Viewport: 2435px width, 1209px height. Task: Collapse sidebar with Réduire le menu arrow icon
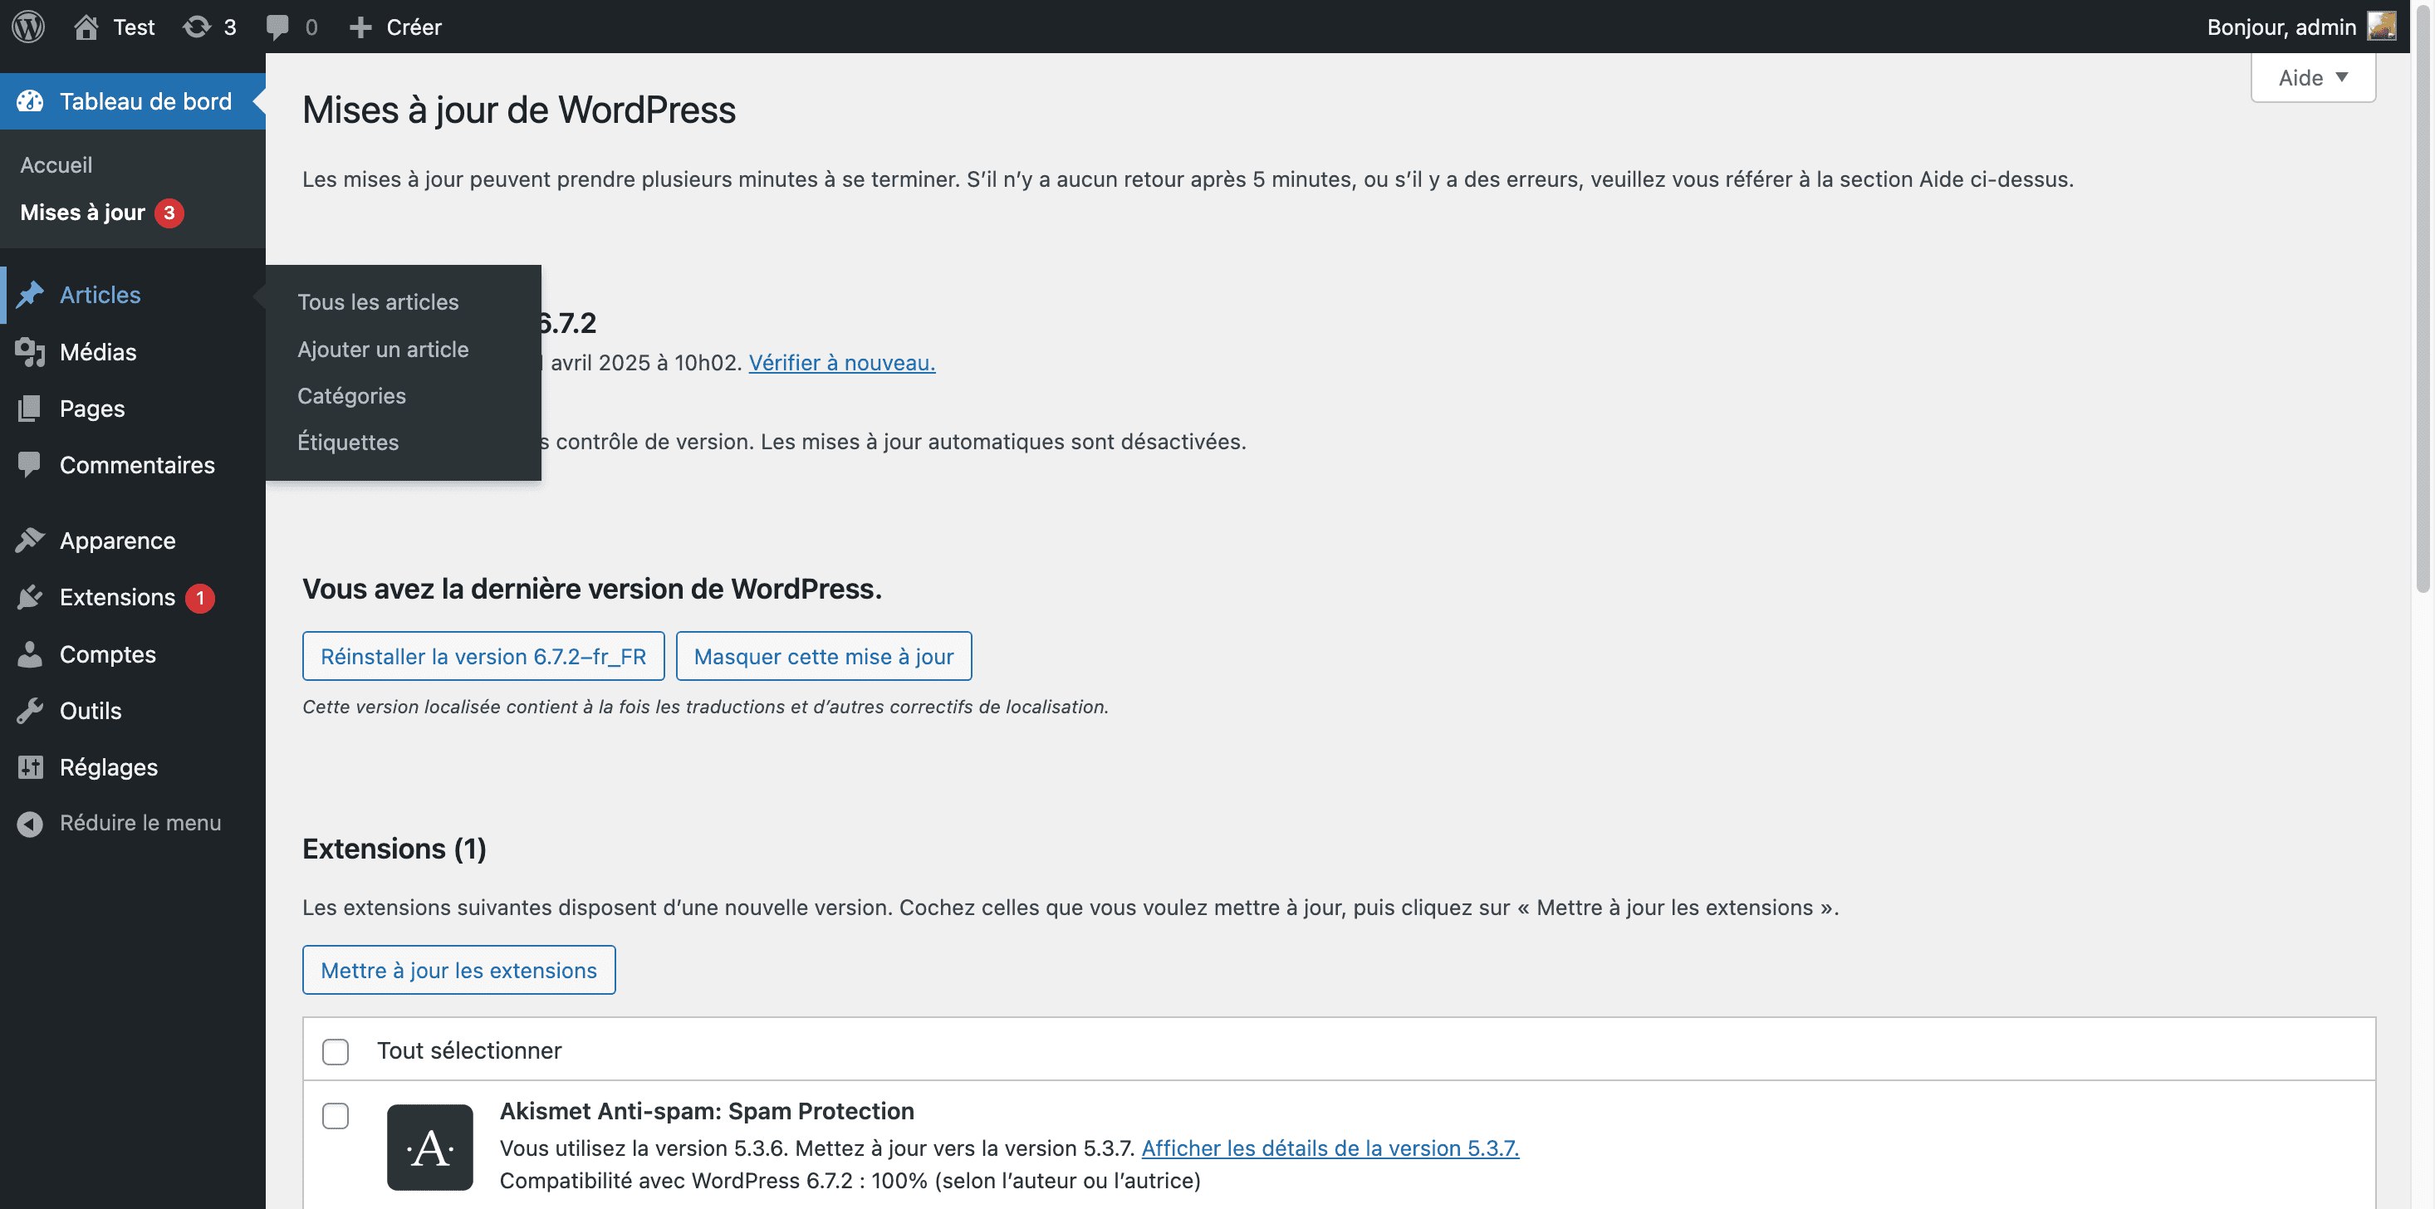click(x=30, y=824)
